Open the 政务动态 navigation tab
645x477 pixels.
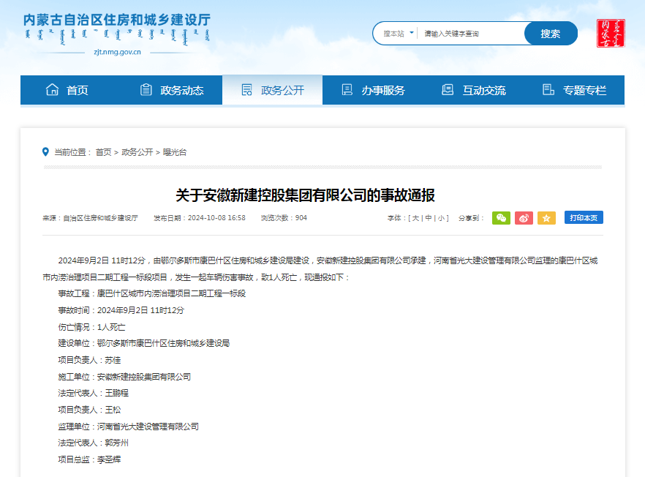[x=172, y=90]
